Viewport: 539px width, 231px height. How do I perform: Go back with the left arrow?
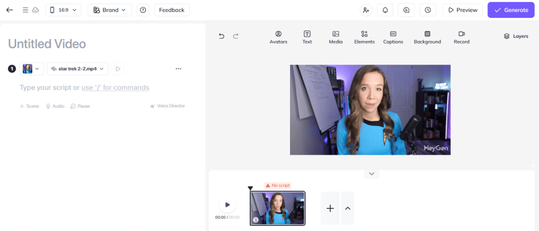9,10
